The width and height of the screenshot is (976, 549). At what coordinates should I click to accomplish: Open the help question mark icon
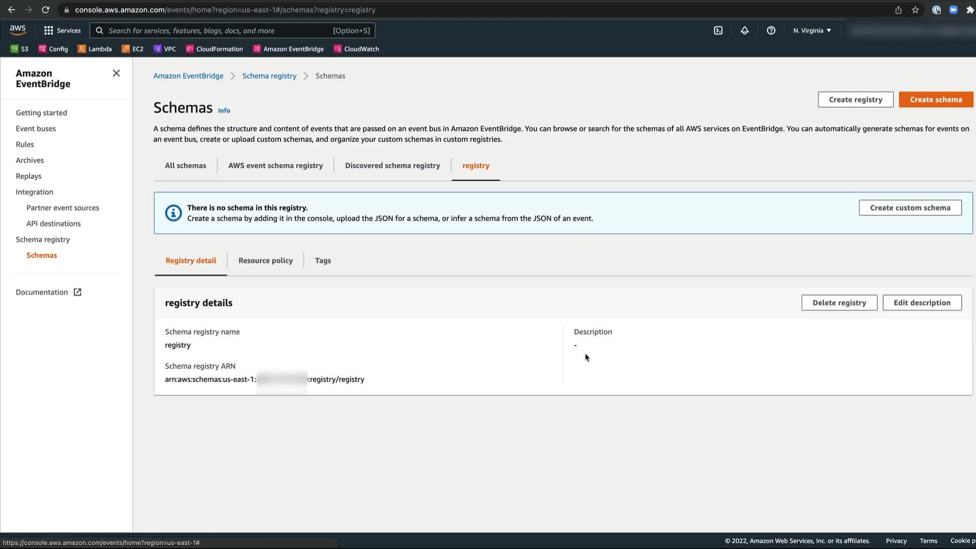pyautogui.click(x=771, y=30)
